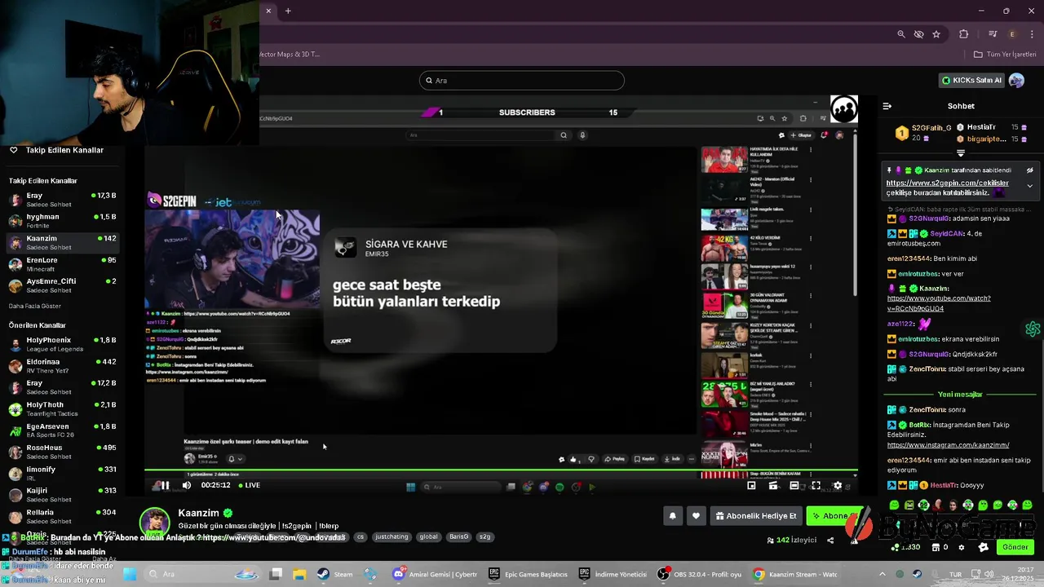Viewport: 1044px width, 587px height.
Task: Select the BarisG tag
Action: pyautogui.click(x=459, y=537)
